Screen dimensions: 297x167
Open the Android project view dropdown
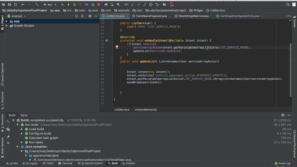click(x=17, y=16)
